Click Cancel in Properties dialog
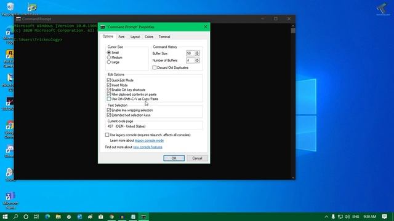The height and width of the screenshot is (221, 394). [x=197, y=158]
